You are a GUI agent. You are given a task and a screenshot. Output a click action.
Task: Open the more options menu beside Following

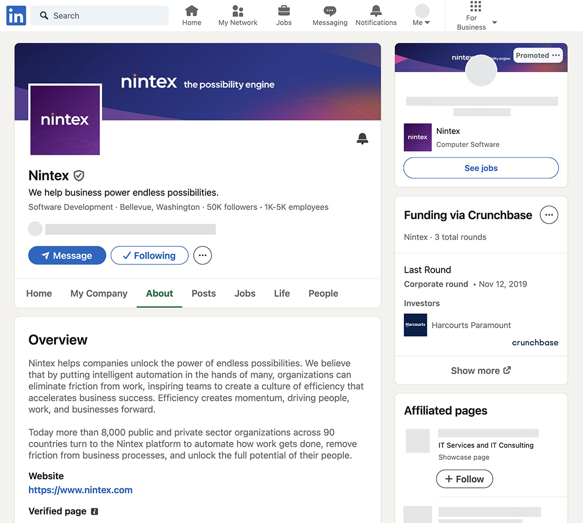tap(202, 256)
